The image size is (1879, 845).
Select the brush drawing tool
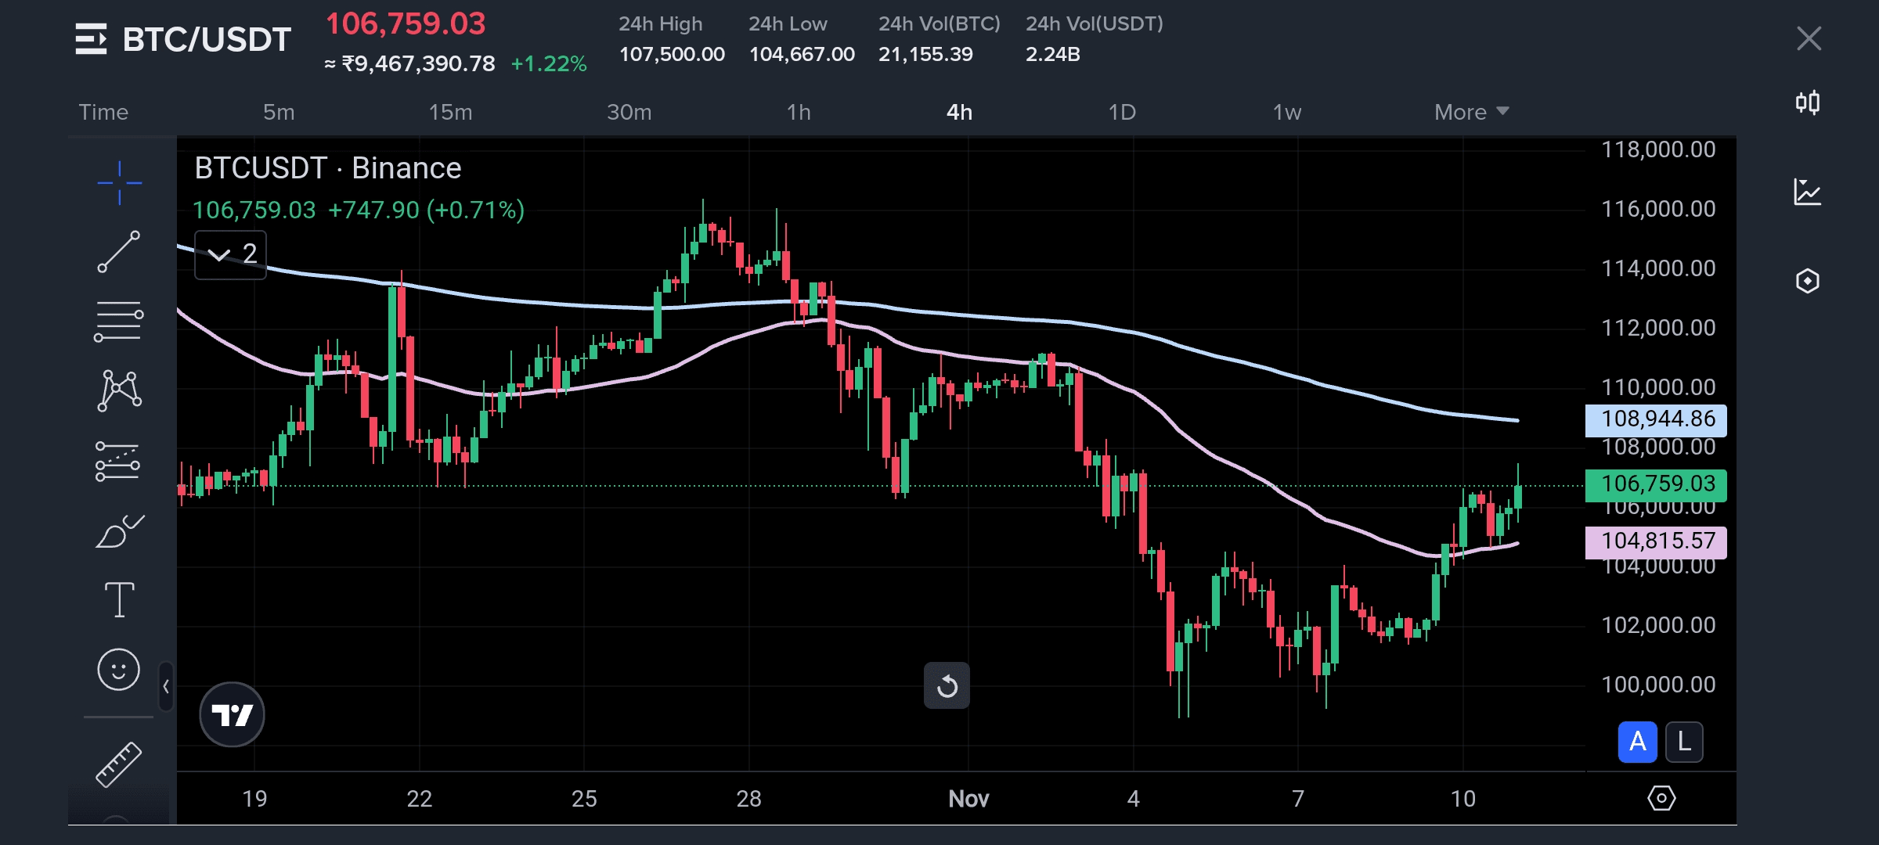click(119, 532)
